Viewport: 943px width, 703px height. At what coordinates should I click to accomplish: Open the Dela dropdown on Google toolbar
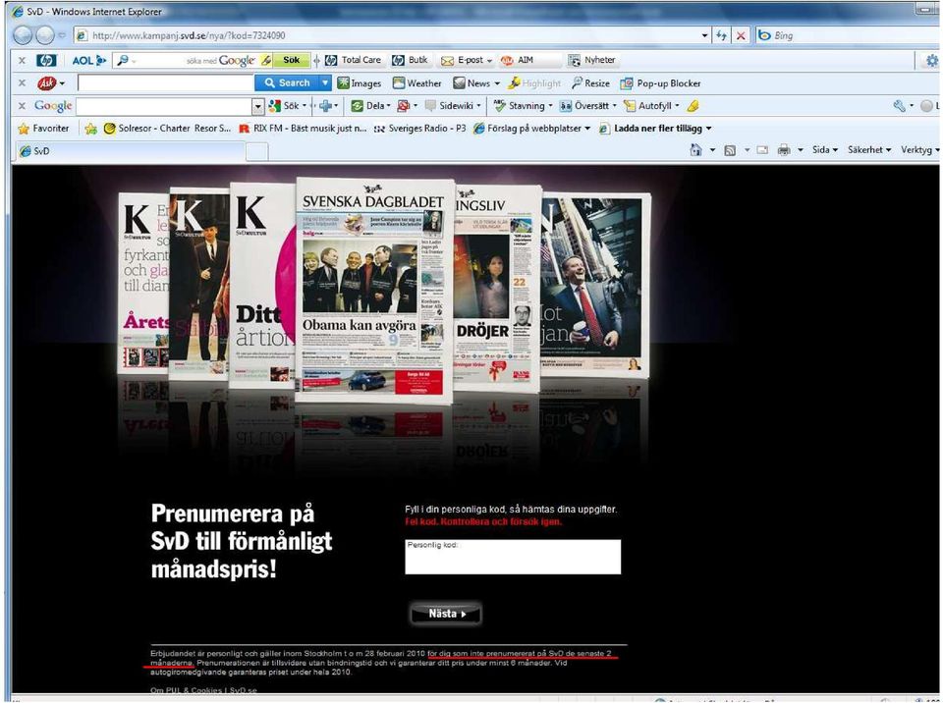[370, 106]
